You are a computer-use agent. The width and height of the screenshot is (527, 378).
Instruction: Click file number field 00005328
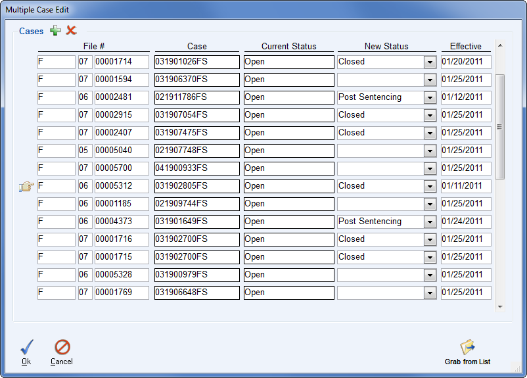[x=122, y=275]
